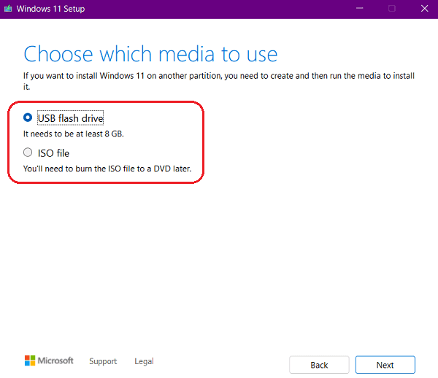Click the 'Choose which media to use' heading

(150, 54)
